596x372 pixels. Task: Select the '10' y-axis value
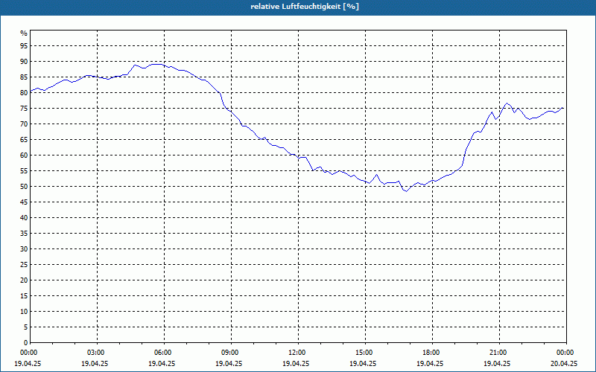(24, 312)
